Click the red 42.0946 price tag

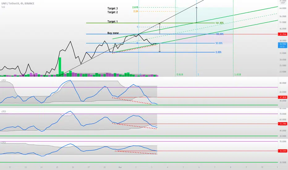click(282, 34)
